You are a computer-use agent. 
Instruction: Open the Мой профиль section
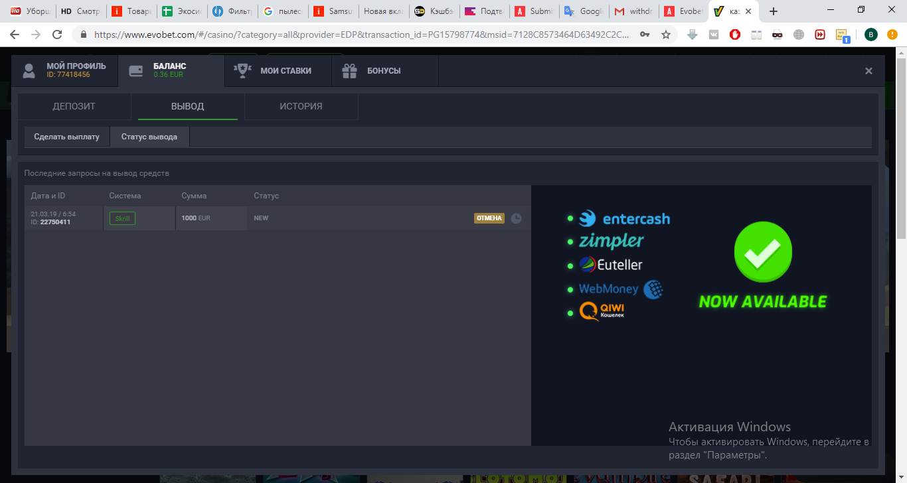65,70
